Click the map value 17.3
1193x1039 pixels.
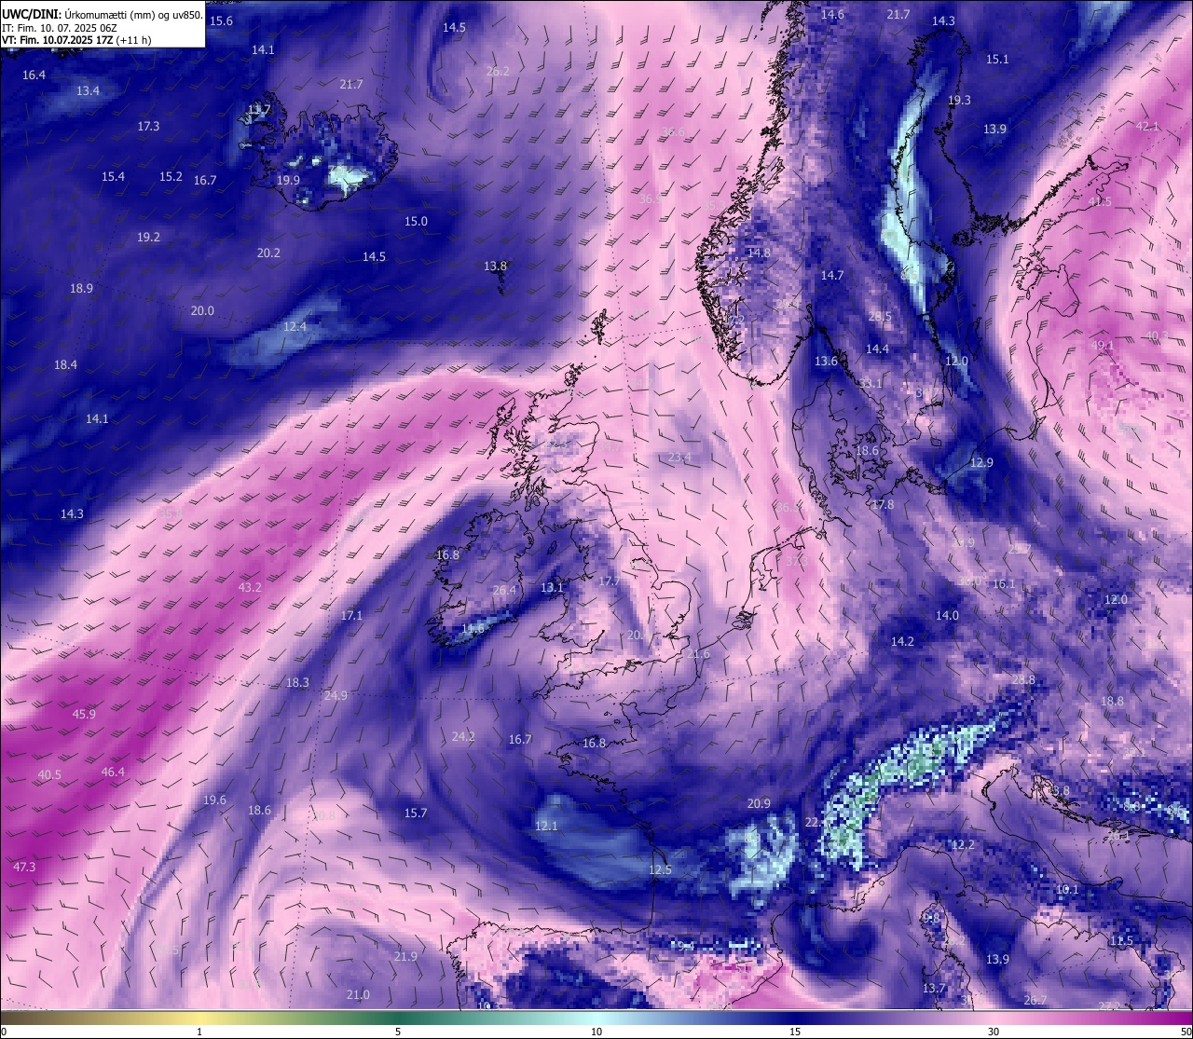tap(148, 126)
